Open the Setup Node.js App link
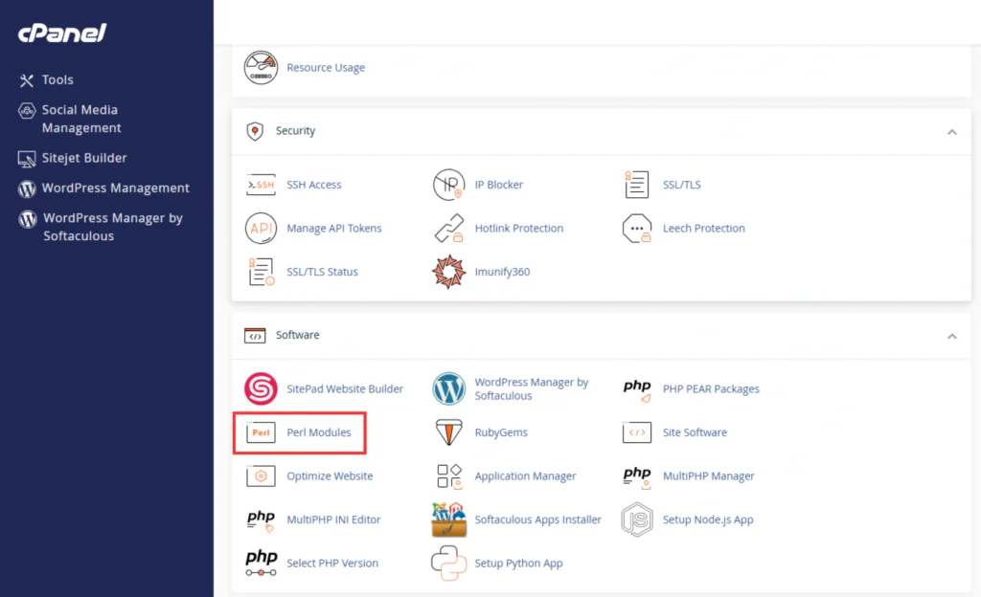Viewport: 981px width, 597px height. tap(708, 520)
